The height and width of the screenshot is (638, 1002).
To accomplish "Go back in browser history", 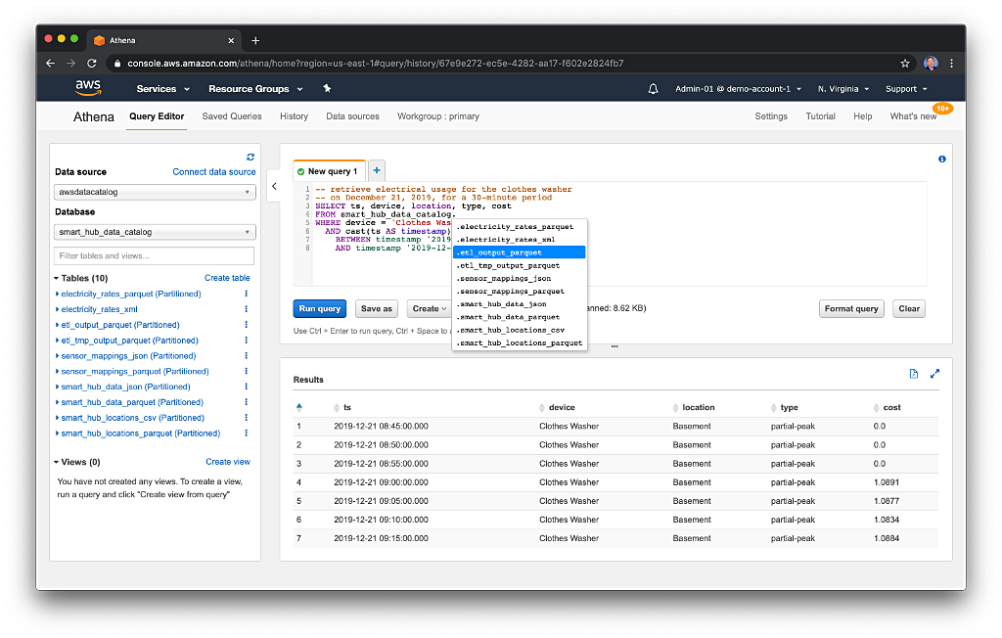I will click(x=51, y=64).
